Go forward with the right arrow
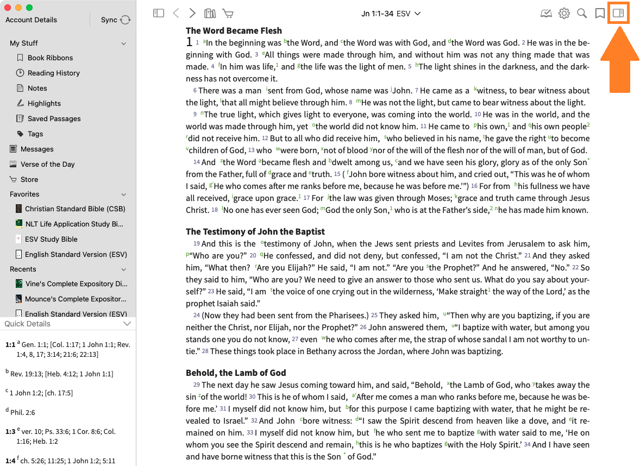Viewport: 640px width, 466px height. pyautogui.click(x=192, y=14)
